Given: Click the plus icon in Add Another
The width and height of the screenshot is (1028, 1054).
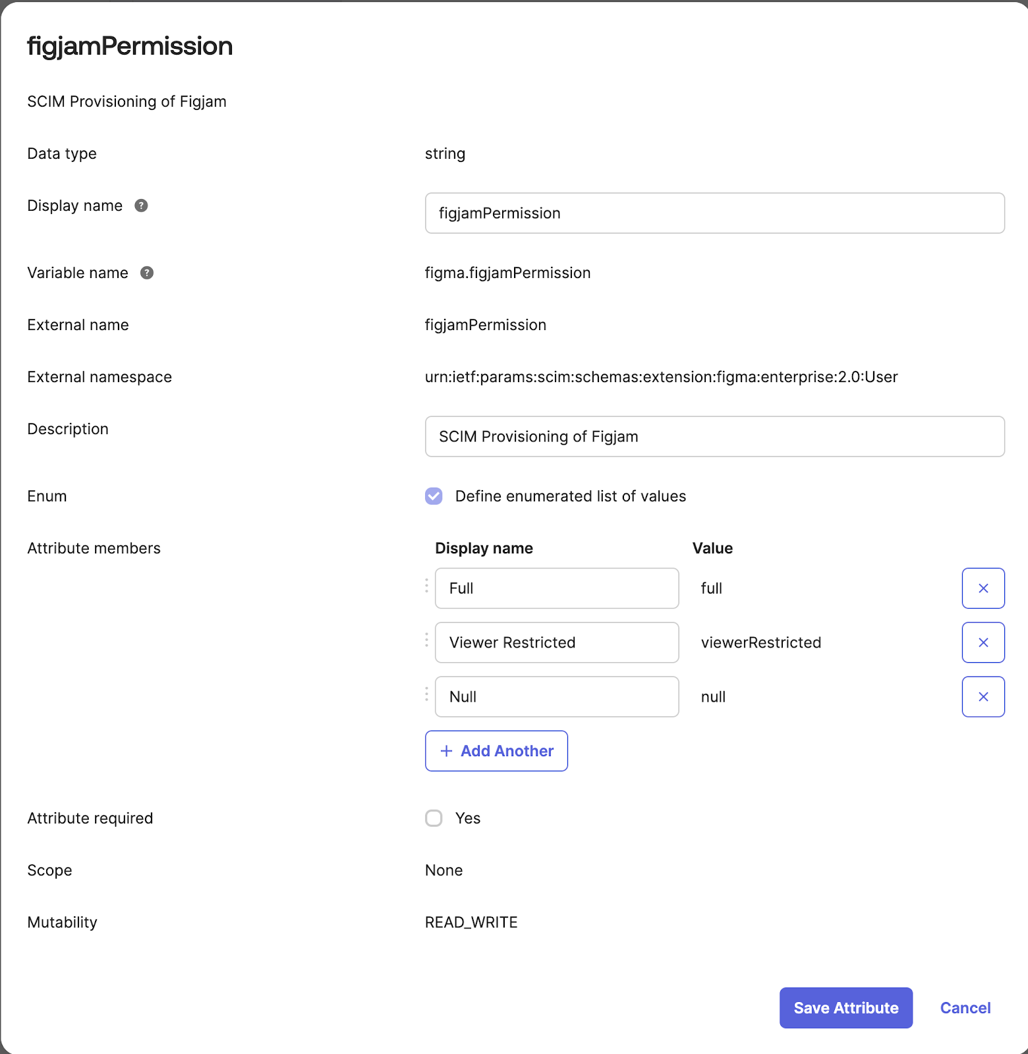Looking at the screenshot, I should coord(446,751).
